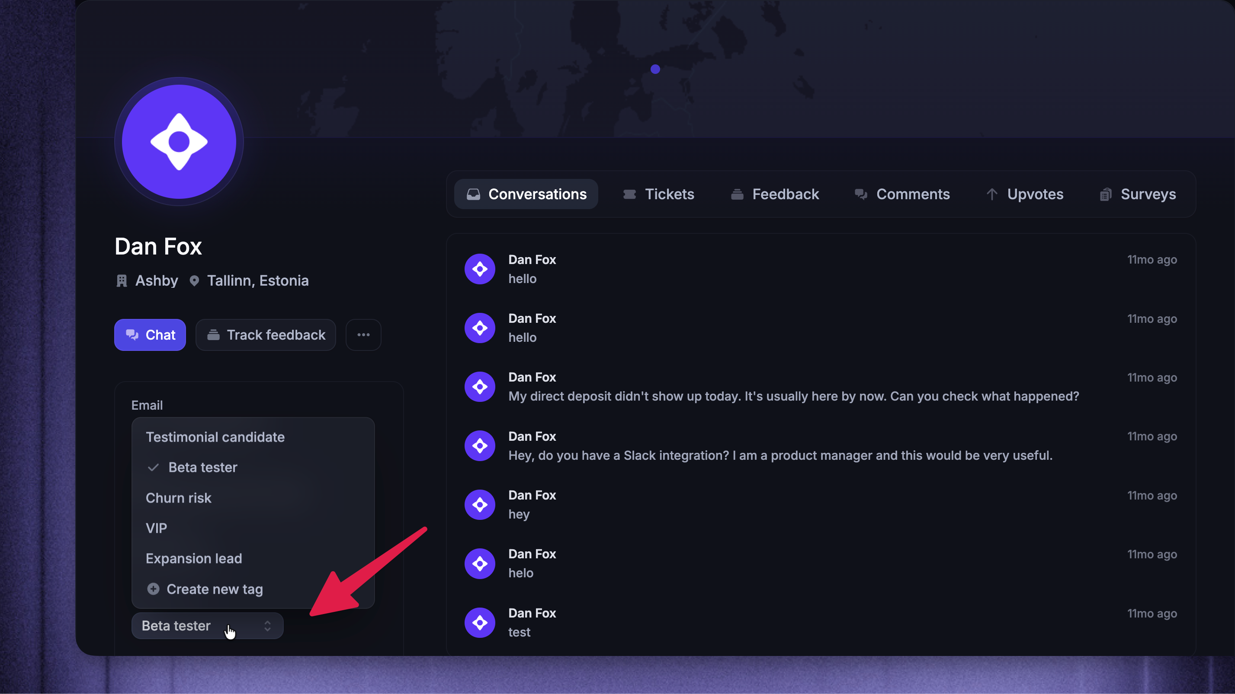Start a Chat with Dan Fox
The image size is (1235, 694).
click(x=150, y=335)
